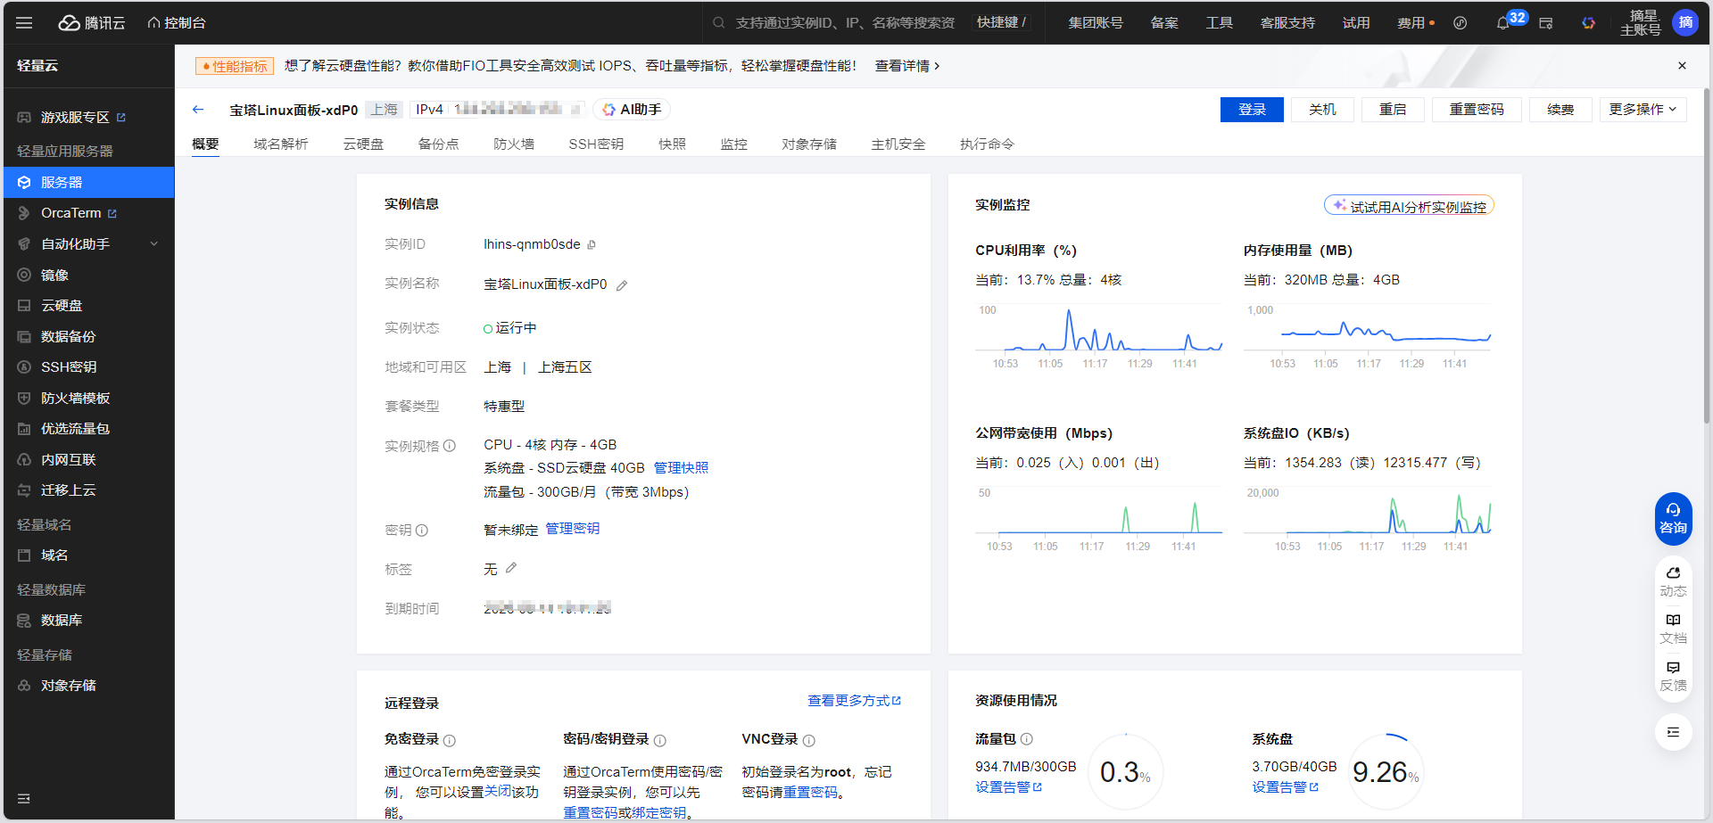Switch to the 监控 tab
This screenshot has height=823, width=1713.
click(x=733, y=144)
